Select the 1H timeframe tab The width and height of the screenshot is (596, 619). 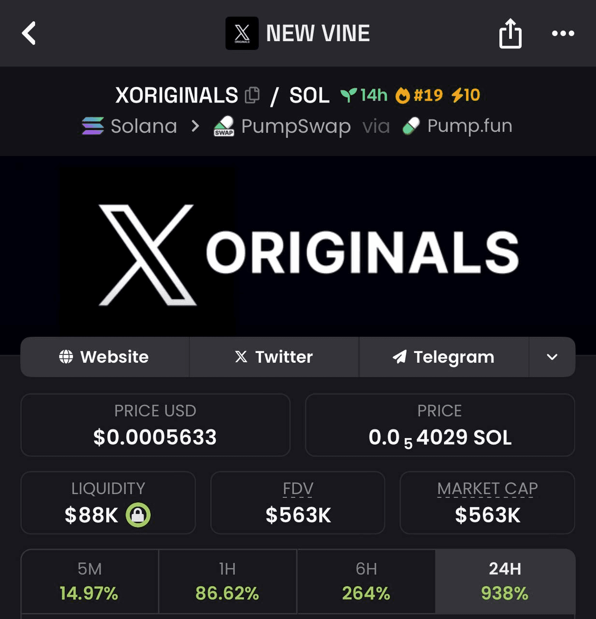pyautogui.click(x=227, y=581)
